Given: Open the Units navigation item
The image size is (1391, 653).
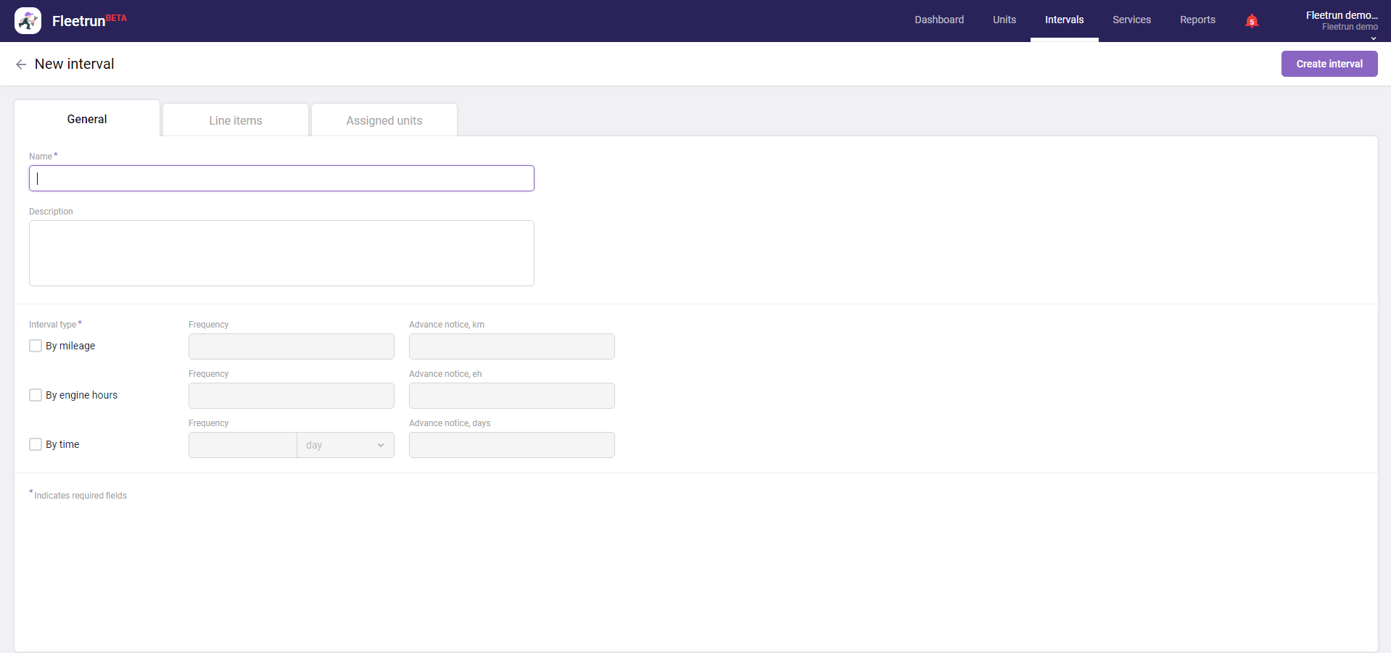Looking at the screenshot, I should [x=1004, y=20].
